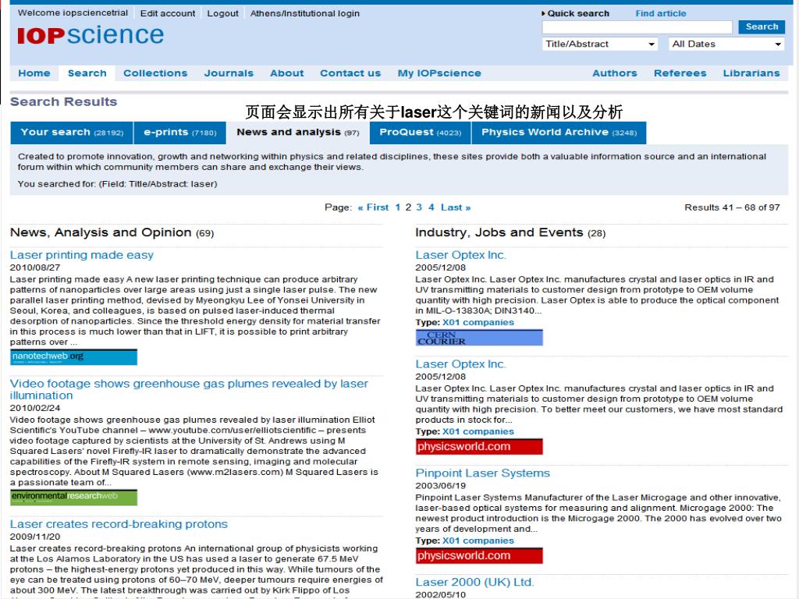Image resolution: width=799 pixels, height=599 pixels.
Task: Open the Authors link
Action: coord(615,73)
